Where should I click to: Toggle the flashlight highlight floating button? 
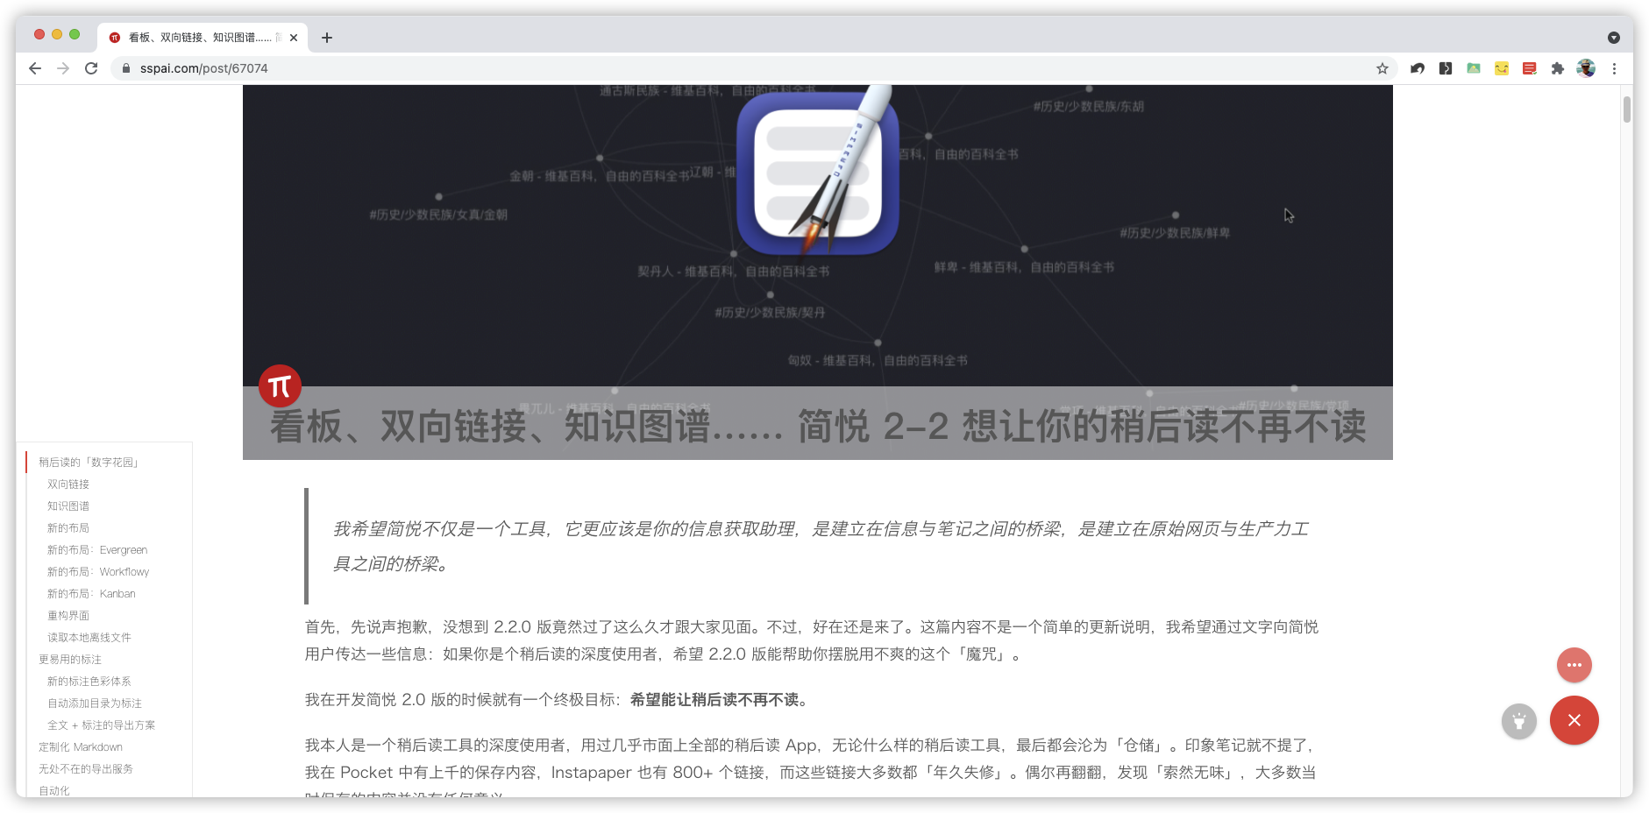coord(1519,721)
